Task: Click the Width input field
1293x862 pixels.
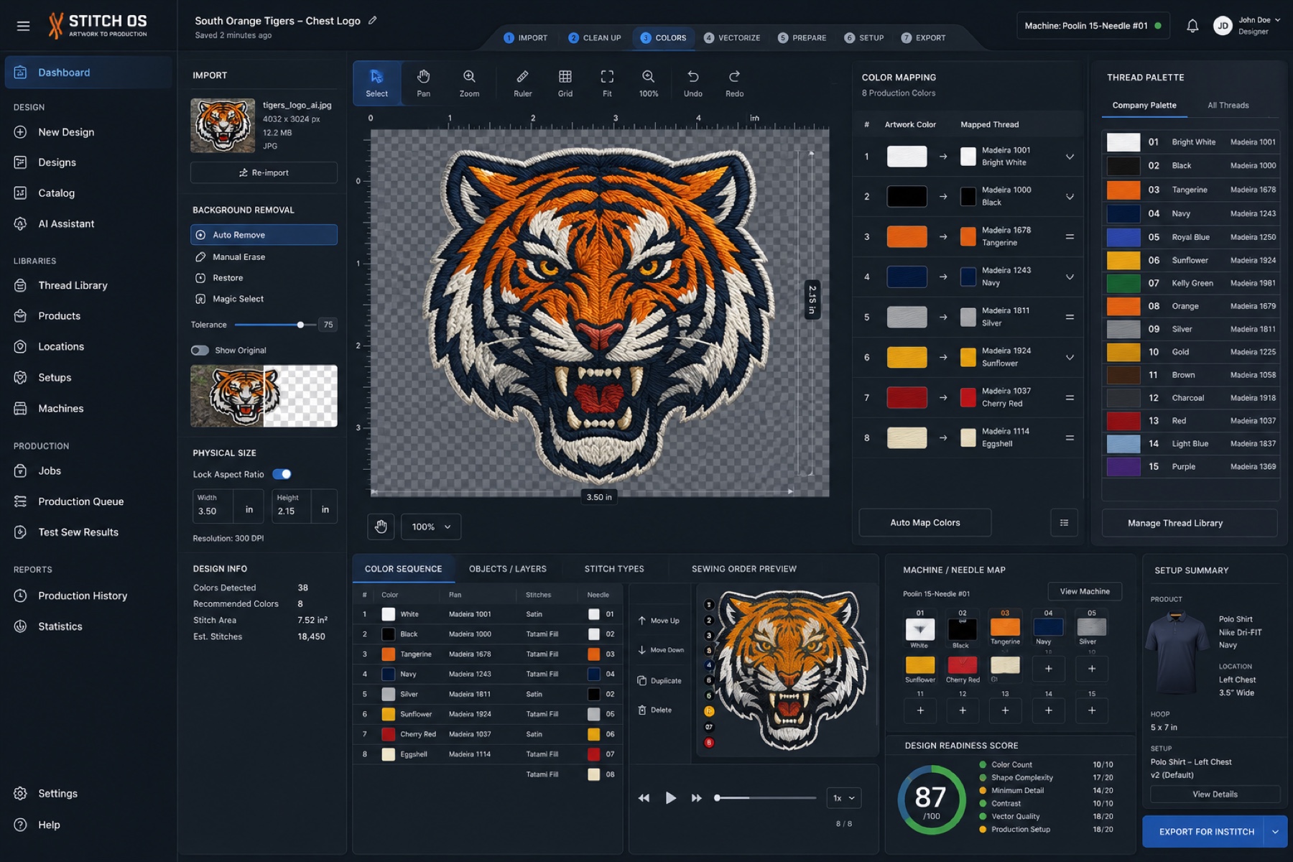Action: click(213, 506)
